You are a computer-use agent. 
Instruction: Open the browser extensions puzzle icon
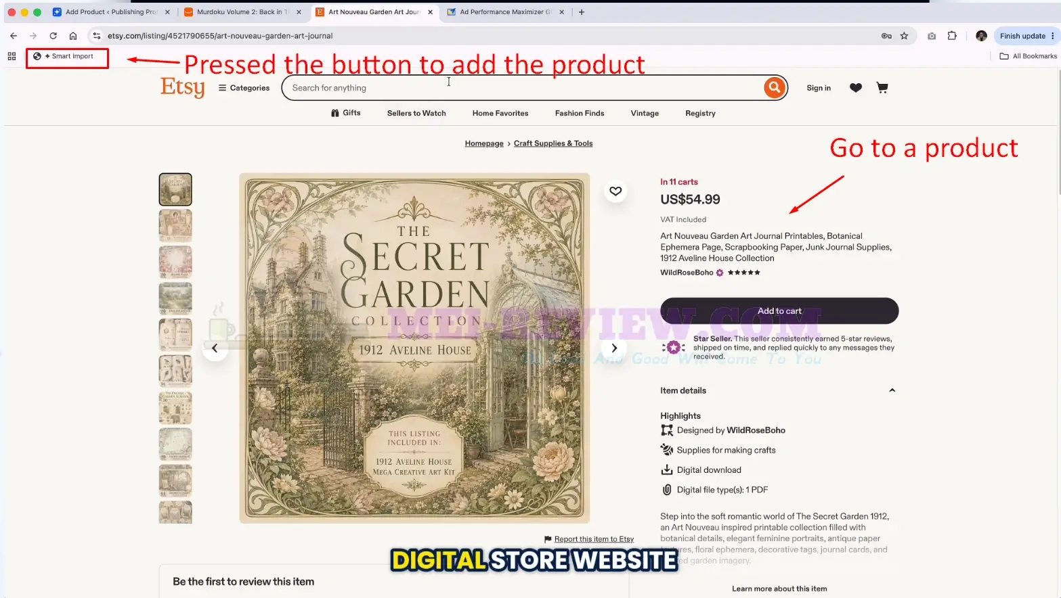pos(952,36)
